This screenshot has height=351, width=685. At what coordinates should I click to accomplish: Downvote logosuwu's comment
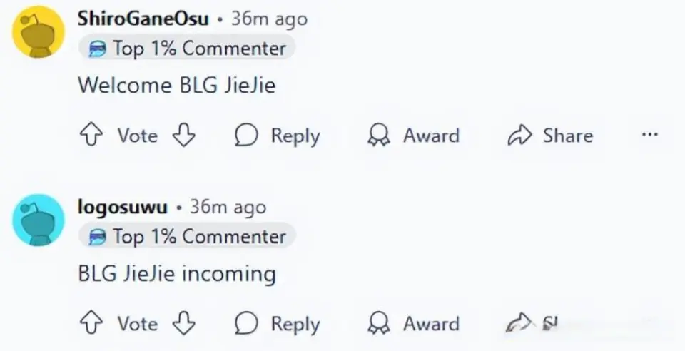pyautogui.click(x=184, y=323)
